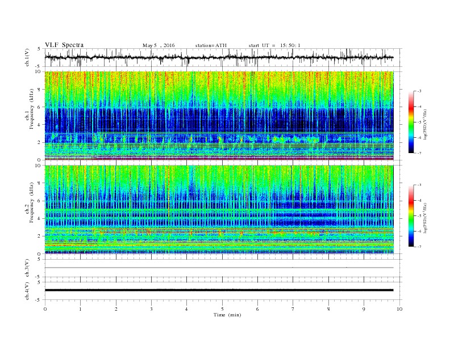The height and width of the screenshot is (347, 450).
Task: Click the "VLF Spectra" plot title
Action: point(64,45)
